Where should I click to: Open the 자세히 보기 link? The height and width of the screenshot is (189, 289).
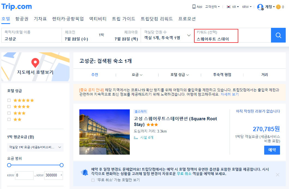coord(230,94)
